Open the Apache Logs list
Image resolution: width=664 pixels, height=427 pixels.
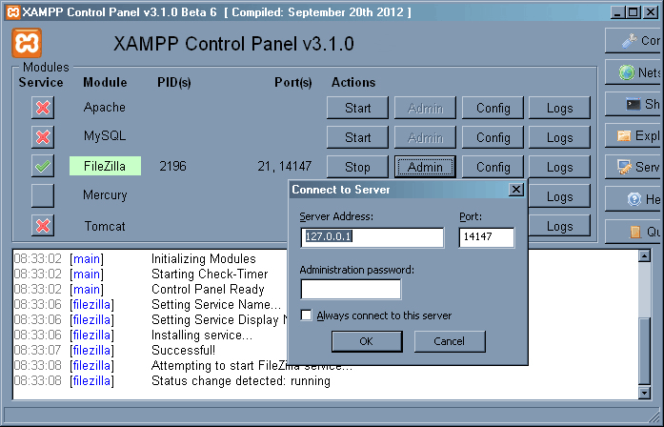[559, 108]
